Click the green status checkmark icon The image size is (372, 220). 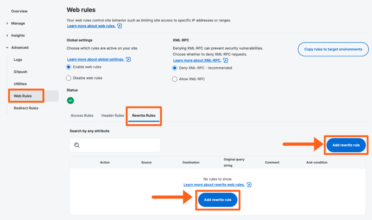70,100
